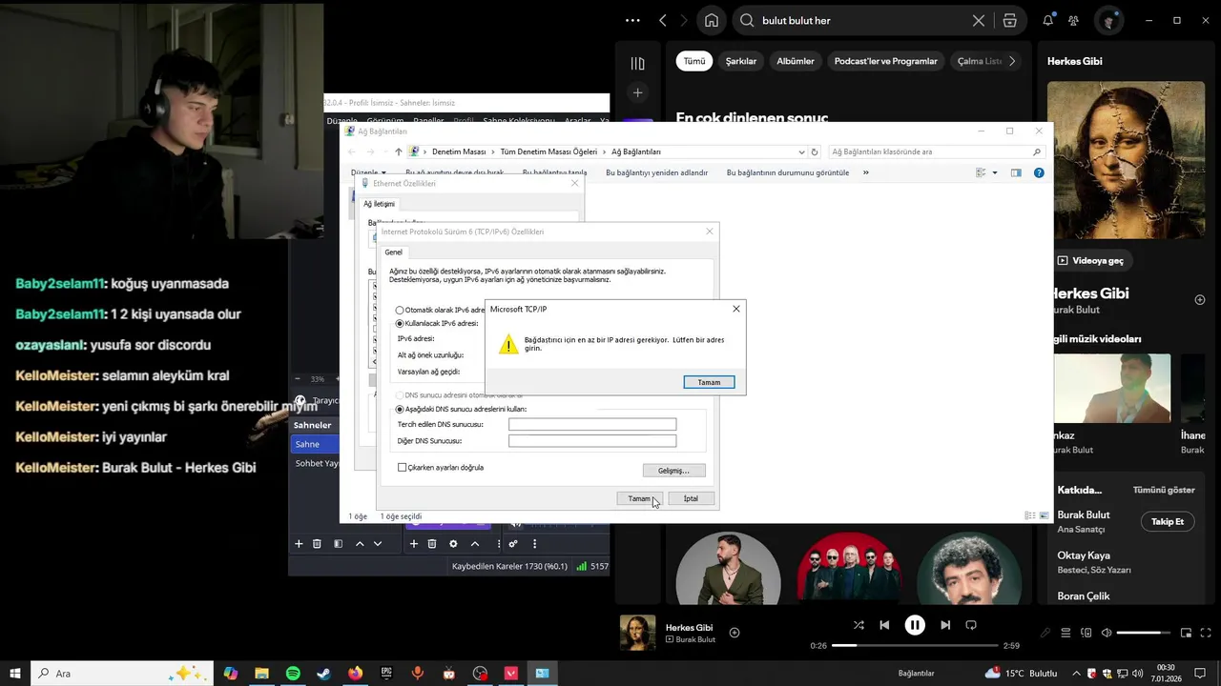
Task: Click Ağ Bağlantıları search box
Action: pos(936,151)
